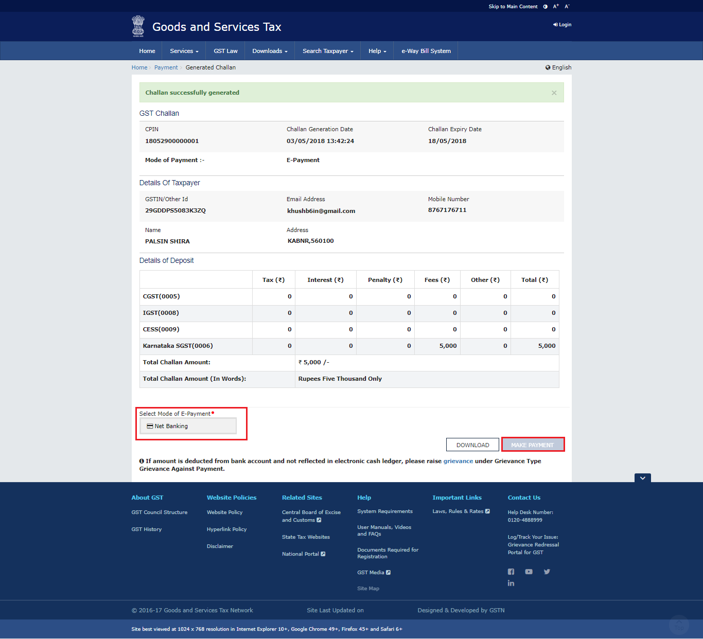Viewport: 703px width, 639px height.
Task: Decrease font size with A- icon
Action: (x=567, y=7)
